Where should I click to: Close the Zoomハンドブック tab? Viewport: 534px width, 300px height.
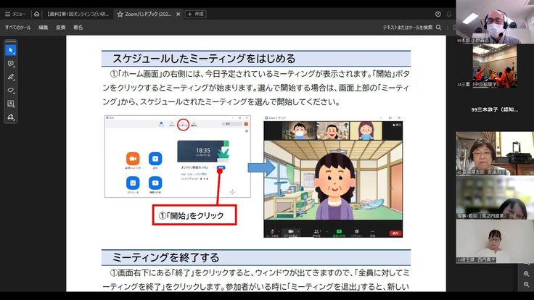coord(178,14)
